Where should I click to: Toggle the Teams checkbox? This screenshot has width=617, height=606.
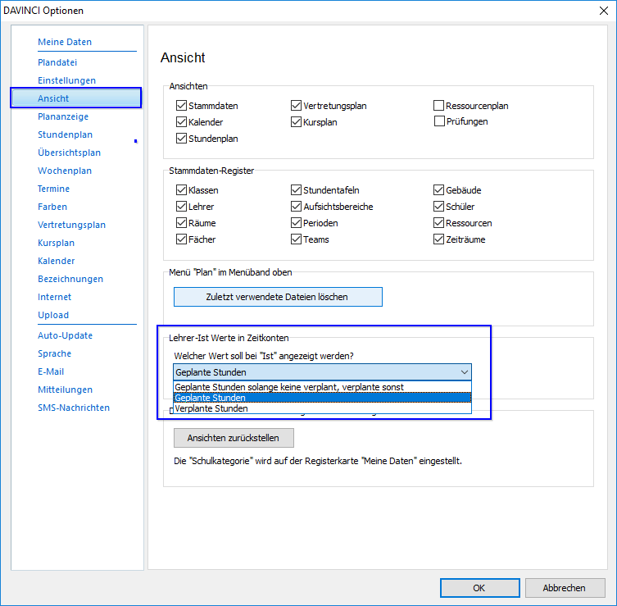(x=296, y=239)
